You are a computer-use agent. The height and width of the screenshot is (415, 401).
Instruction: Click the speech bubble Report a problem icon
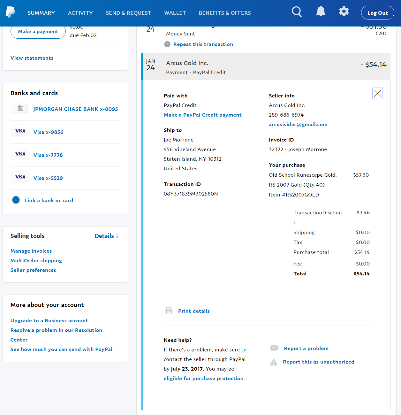point(274,348)
